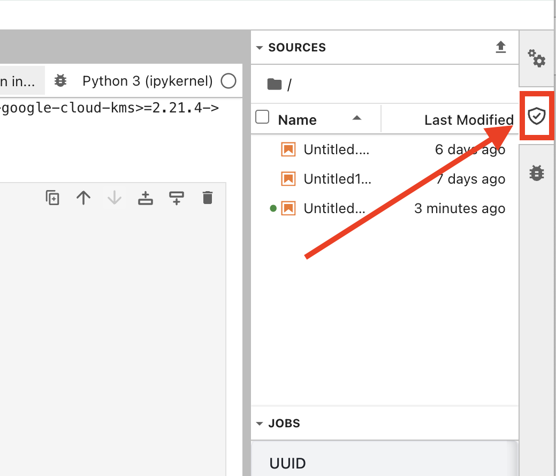Duplicate the cell with the copy icon
The height and width of the screenshot is (476, 556).
52,198
